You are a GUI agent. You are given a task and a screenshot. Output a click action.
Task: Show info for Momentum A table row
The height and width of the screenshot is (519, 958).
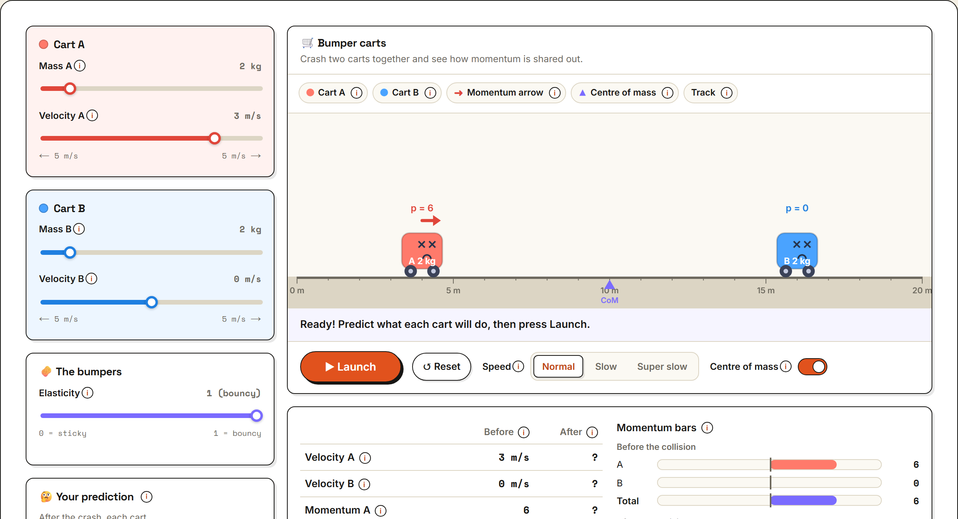[x=380, y=510]
